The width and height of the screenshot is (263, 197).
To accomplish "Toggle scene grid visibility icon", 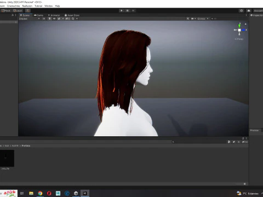I will pyautogui.click(x=73, y=19).
